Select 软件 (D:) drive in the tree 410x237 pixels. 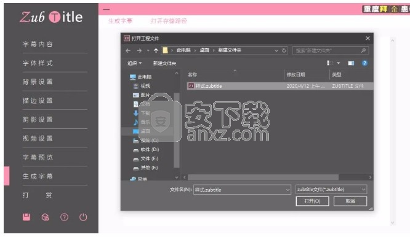tap(146, 149)
